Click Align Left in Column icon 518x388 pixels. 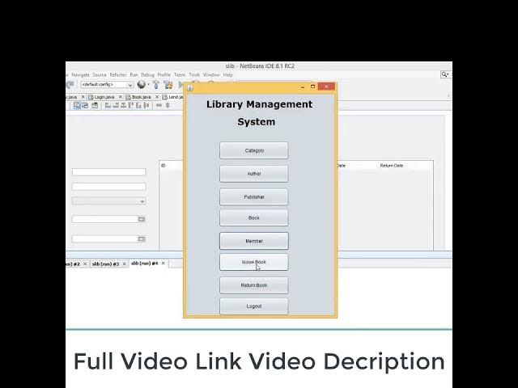pos(108,106)
